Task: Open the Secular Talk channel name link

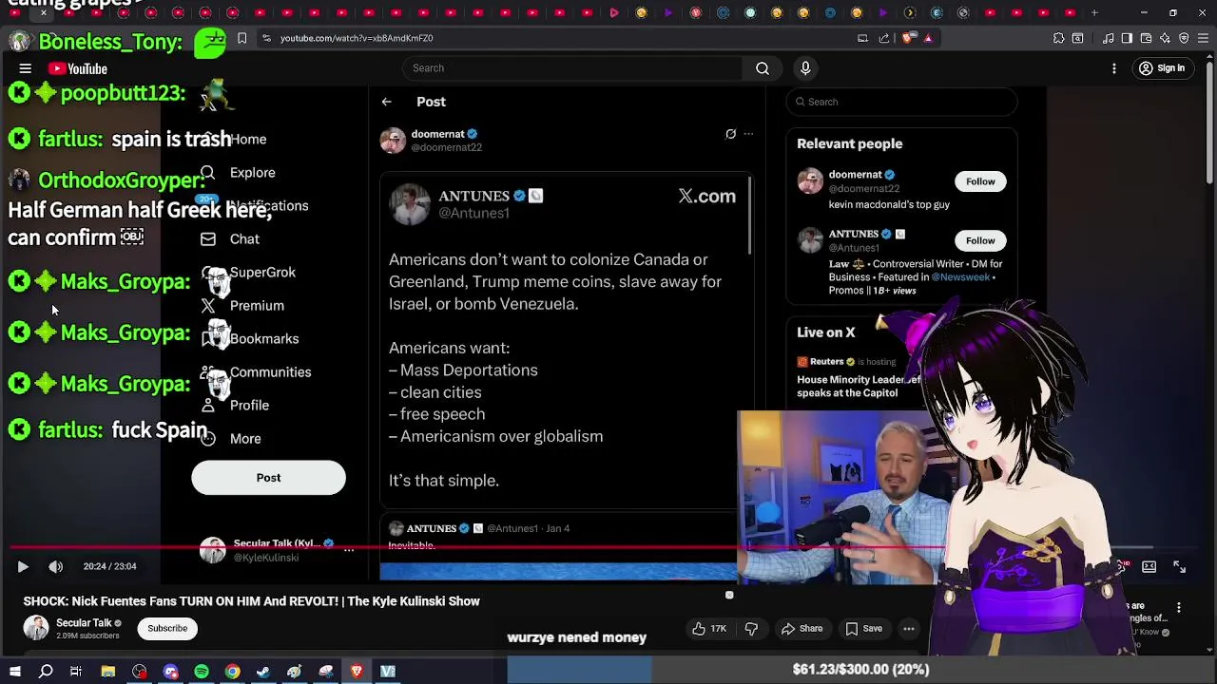Action: [x=84, y=623]
